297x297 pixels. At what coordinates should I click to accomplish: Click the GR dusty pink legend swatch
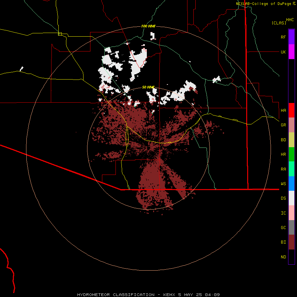[x=291, y=125]
